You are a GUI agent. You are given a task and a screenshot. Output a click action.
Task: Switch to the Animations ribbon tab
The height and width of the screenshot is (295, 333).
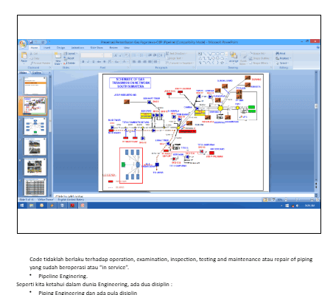coord(77,47)
